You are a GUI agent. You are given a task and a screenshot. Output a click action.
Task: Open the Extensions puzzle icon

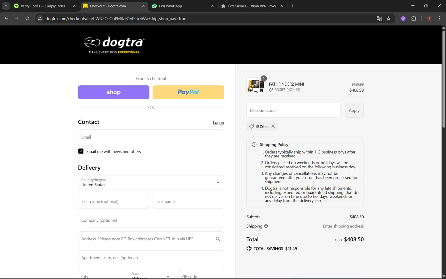pos(414,18)
